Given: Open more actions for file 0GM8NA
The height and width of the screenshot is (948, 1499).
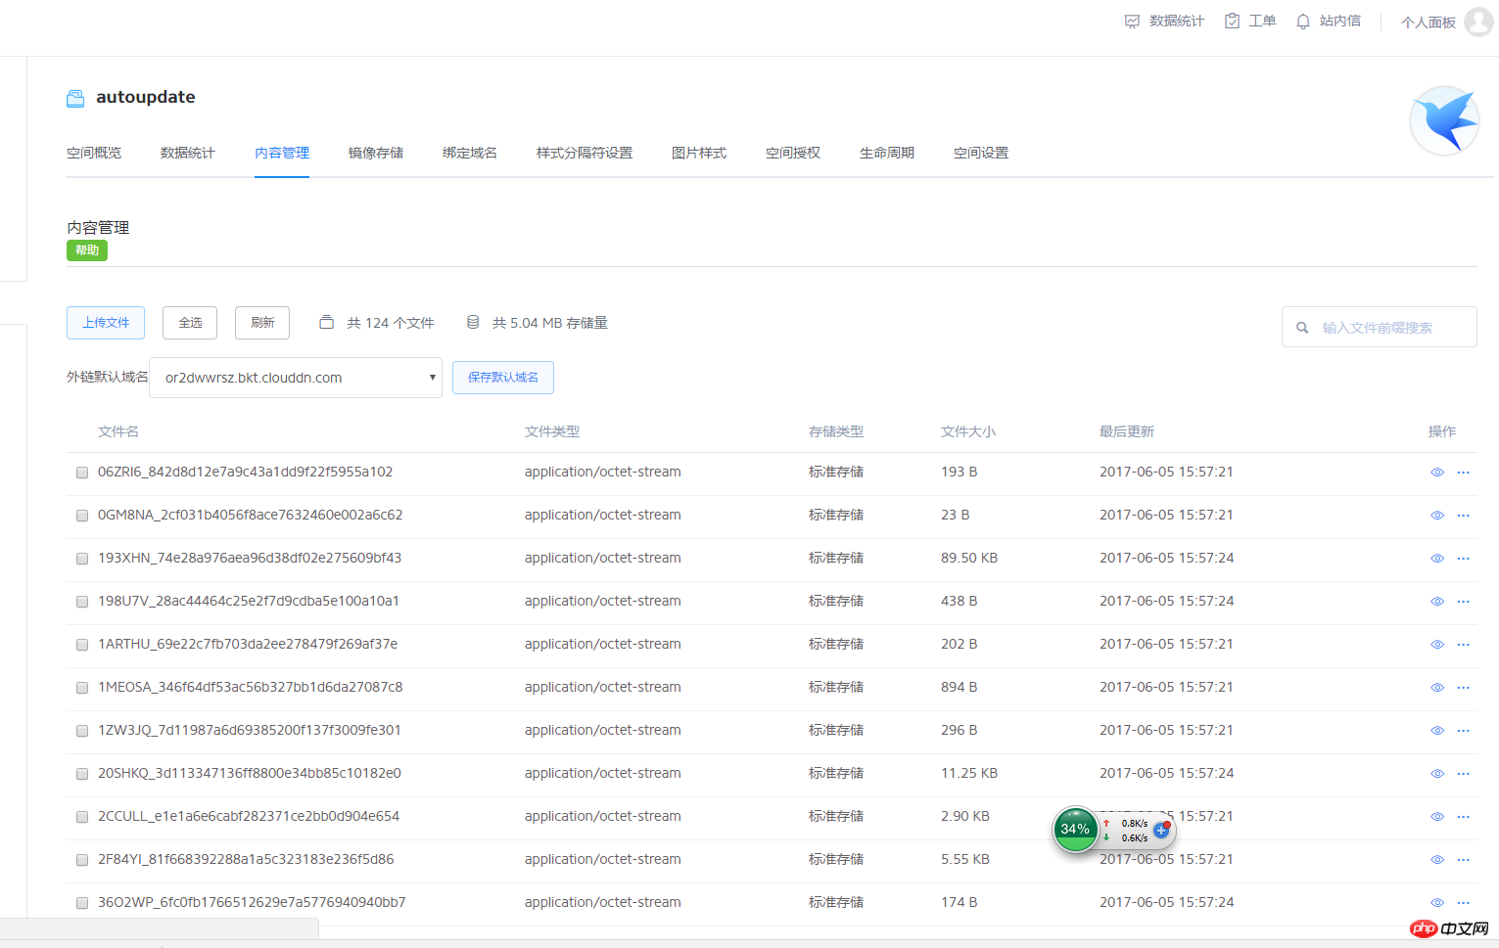Looking at the screenshot, I should pos(1464,516).
